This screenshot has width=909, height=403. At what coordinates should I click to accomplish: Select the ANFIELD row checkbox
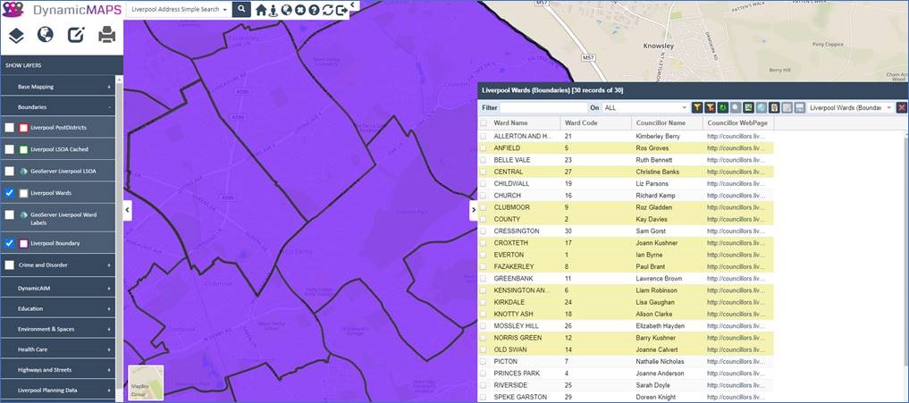coord(484,147)
